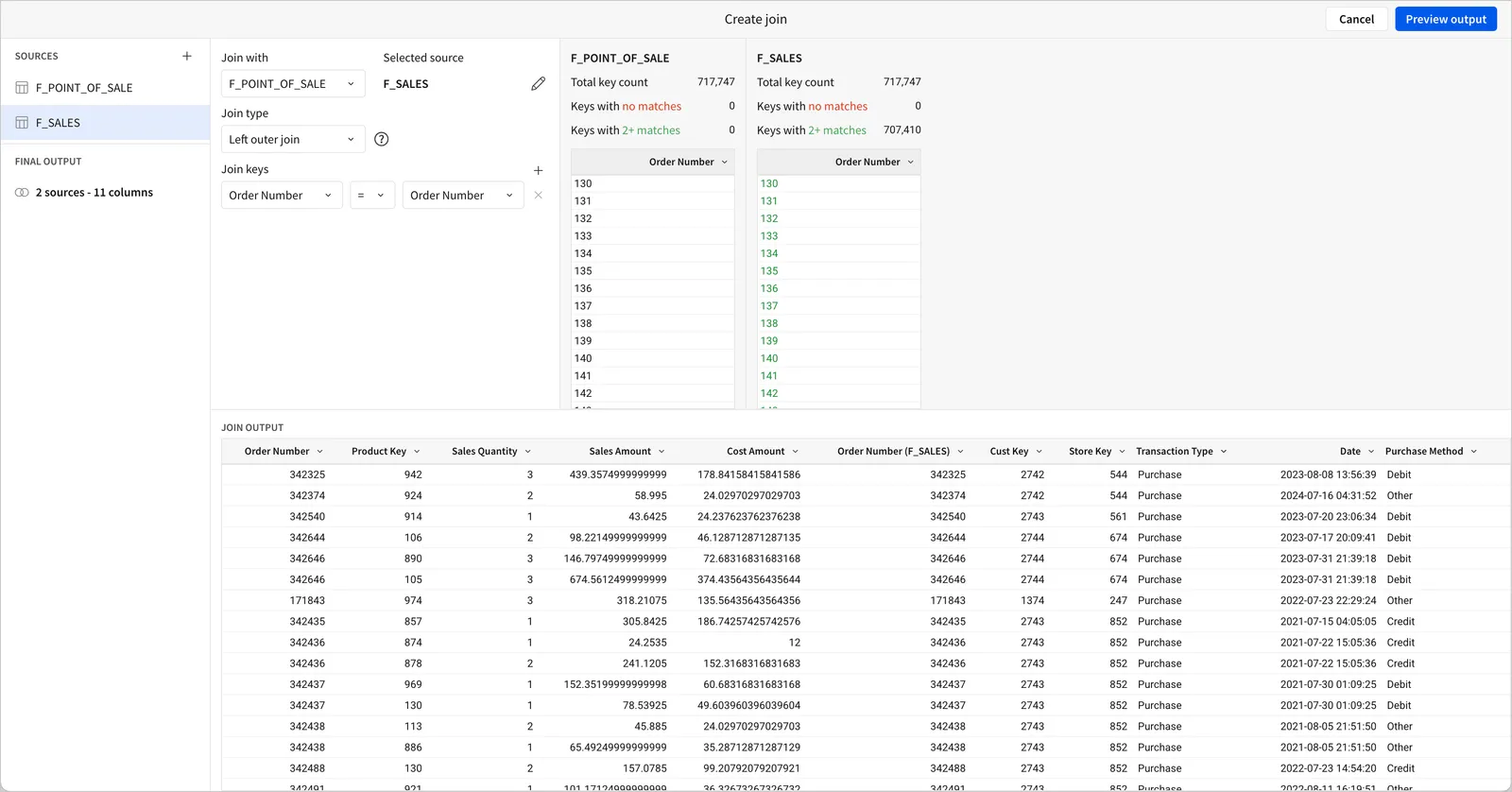Open Sales Amount column menu arrow
Image resolution: width=1512 pixels, height=792 pixels.
point(661,452)
